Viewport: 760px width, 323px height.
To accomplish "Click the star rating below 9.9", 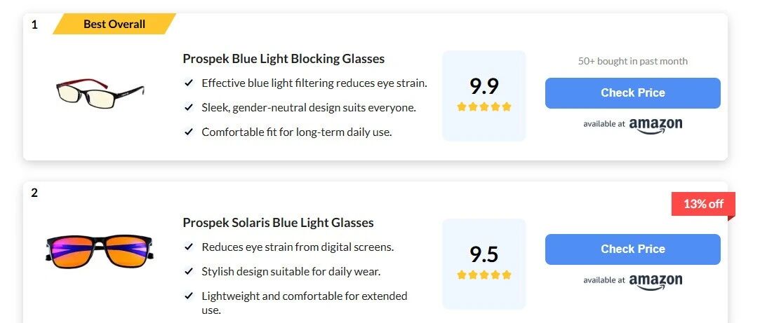I will click(x=484, y=106).
